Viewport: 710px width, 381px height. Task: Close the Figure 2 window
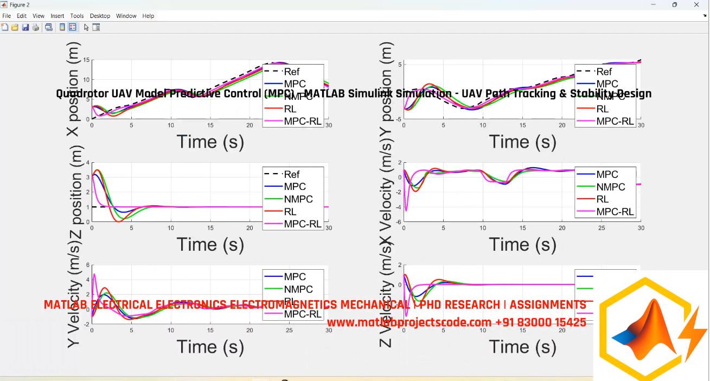click(697, 5)
